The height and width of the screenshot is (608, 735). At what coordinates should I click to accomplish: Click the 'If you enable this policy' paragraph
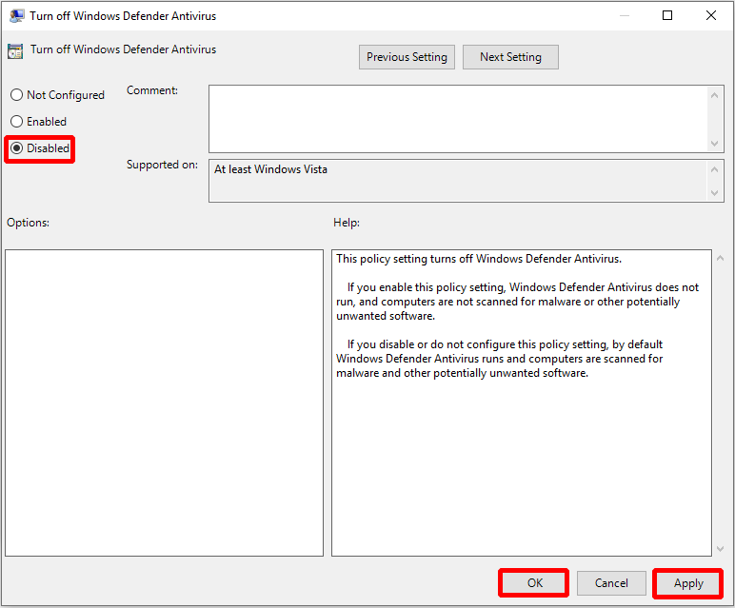click(517, 302)
